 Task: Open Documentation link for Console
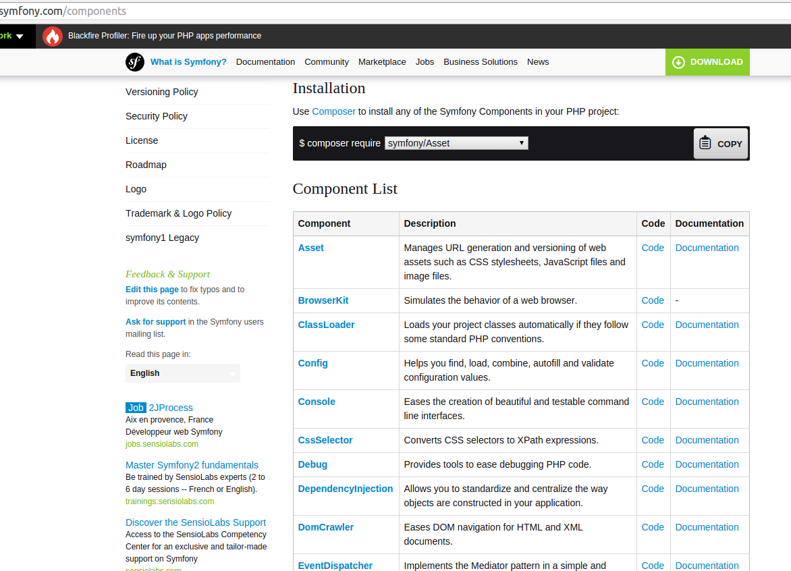[x=707, y=402]
